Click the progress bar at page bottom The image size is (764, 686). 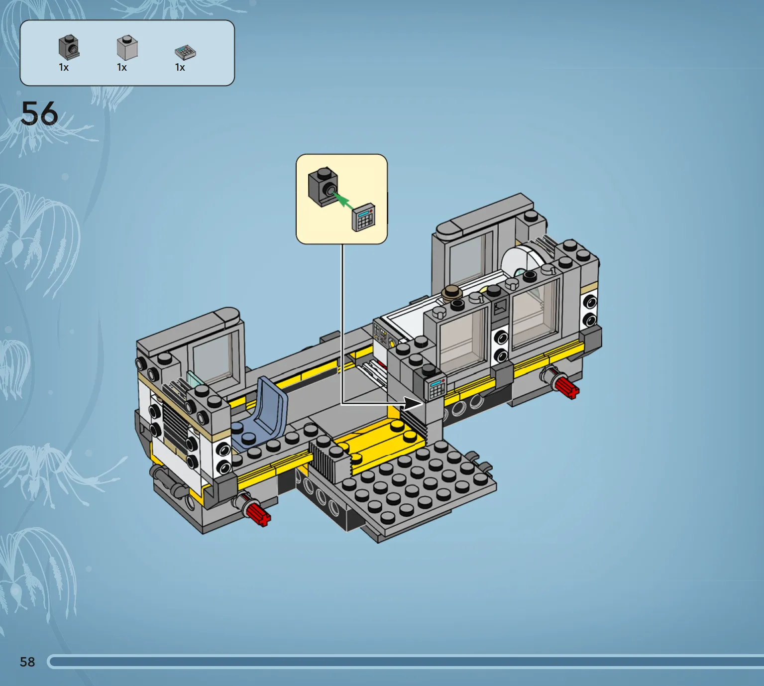pos(406,662)
